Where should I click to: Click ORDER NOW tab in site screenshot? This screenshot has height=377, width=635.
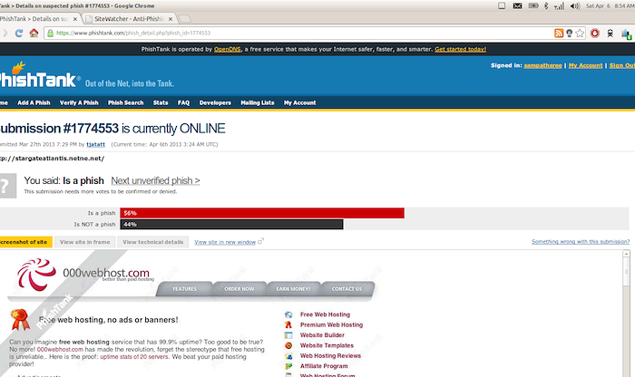point(239,289)
